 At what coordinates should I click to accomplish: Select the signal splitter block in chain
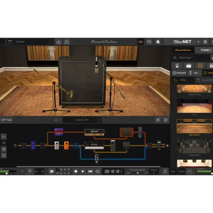click(43, 146)
